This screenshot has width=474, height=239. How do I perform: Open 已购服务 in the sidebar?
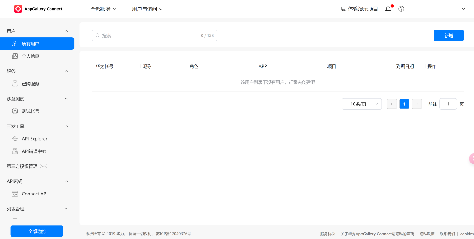click(37, 84)
